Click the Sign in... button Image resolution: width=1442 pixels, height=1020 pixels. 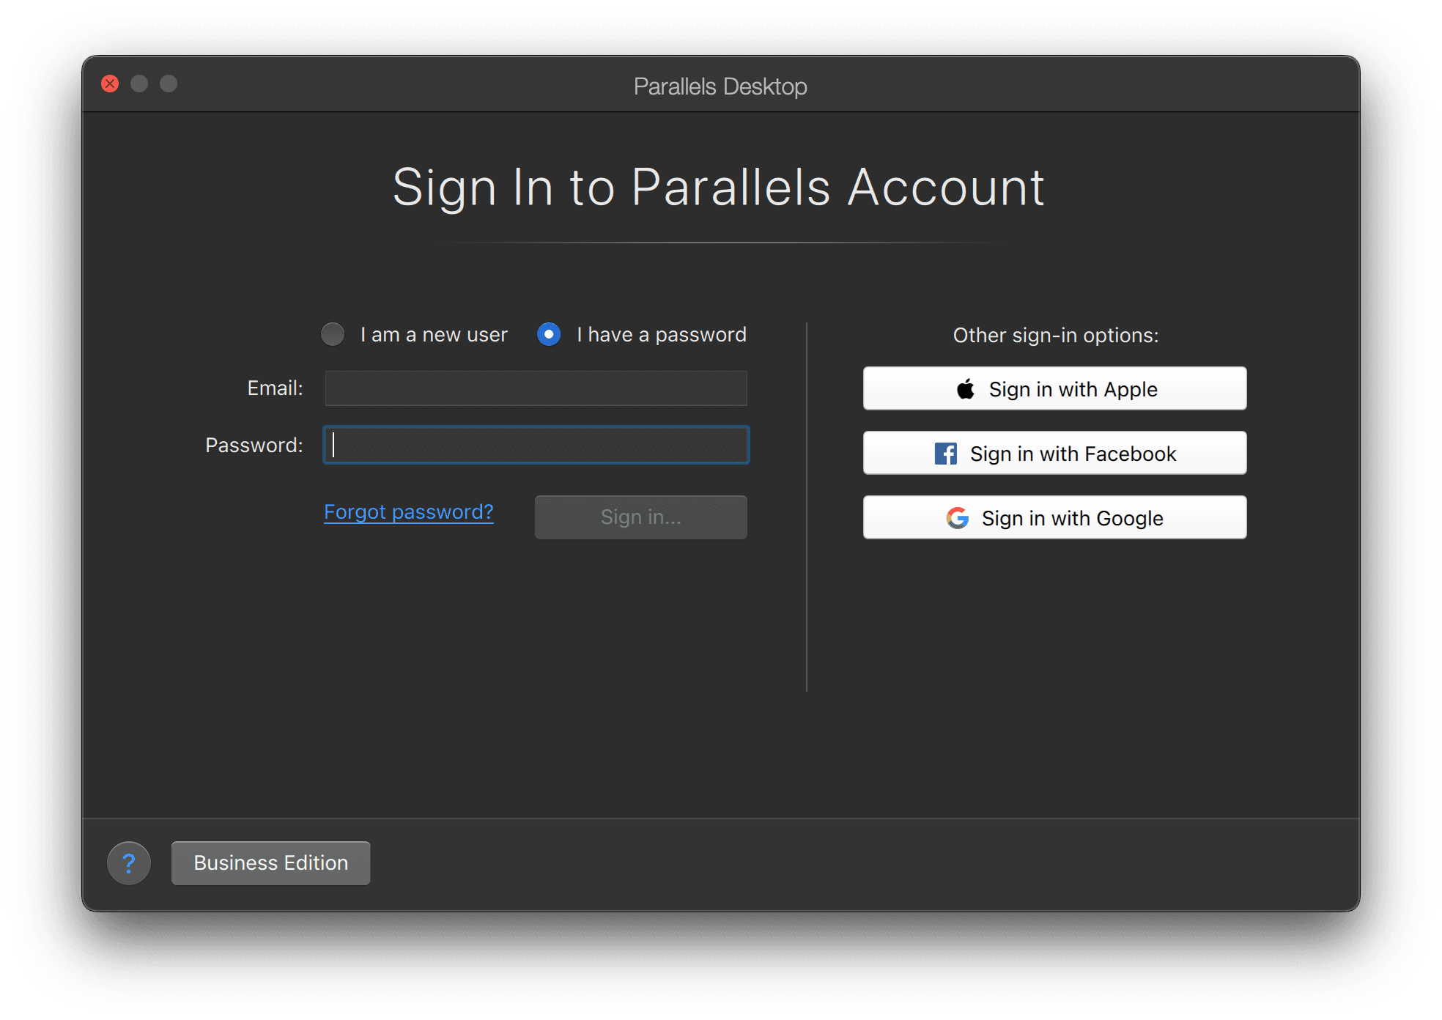click(641, 517)
